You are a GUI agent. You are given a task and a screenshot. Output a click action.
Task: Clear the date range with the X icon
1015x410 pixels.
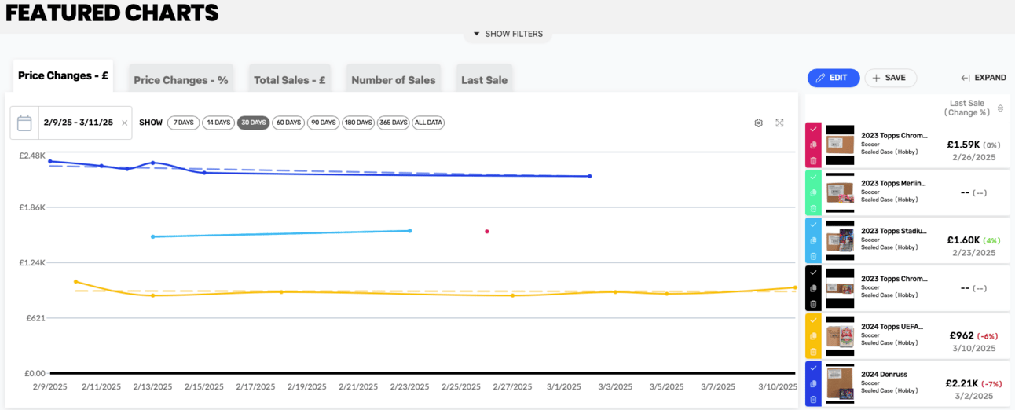pos(124,123)
